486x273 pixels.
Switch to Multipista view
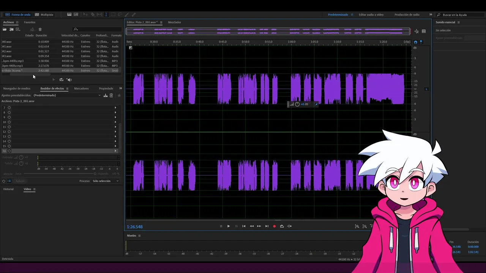point(44,14)
